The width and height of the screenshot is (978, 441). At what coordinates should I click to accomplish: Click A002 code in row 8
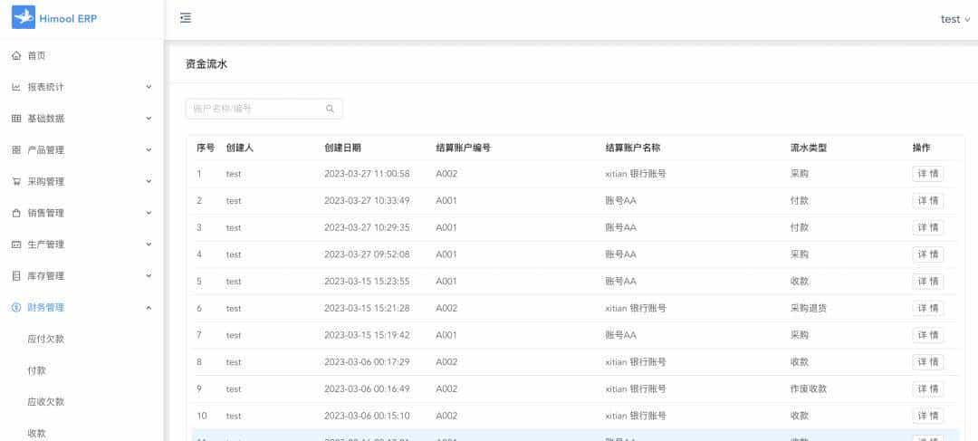[446, 362]
